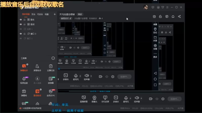202x113 pixels.
Task: Click the gift box icon in header
Action: point(154,17)
